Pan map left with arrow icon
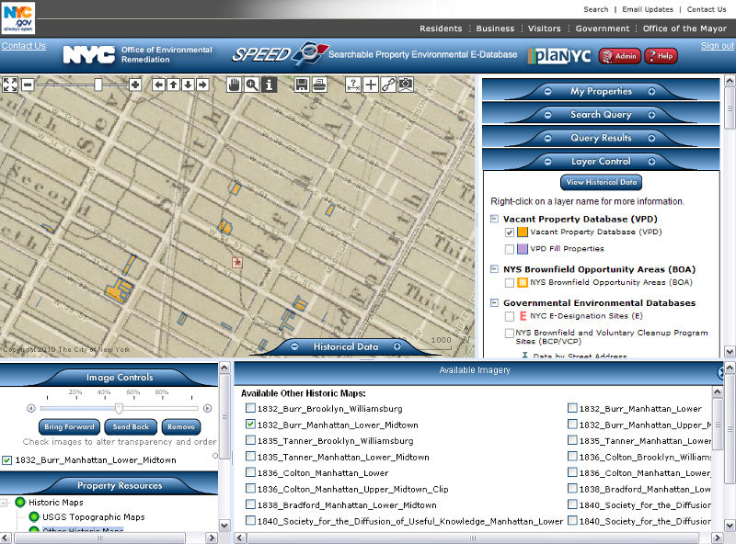736x544 pixels. click(x=158, y=85)
